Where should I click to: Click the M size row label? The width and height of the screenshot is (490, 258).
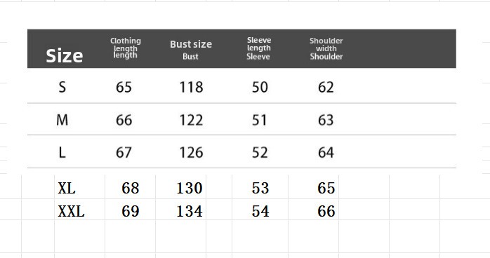pyautogui.click(x=62, y=120)
